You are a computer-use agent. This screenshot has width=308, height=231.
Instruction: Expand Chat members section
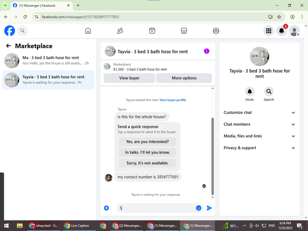pos(259,124)
